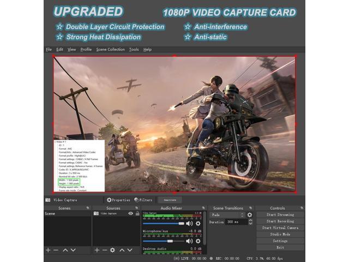The height and width of the screenshot is (262, 349).
Task: Open Properties for the Video Capture source
Action: [x=118, y=200]
